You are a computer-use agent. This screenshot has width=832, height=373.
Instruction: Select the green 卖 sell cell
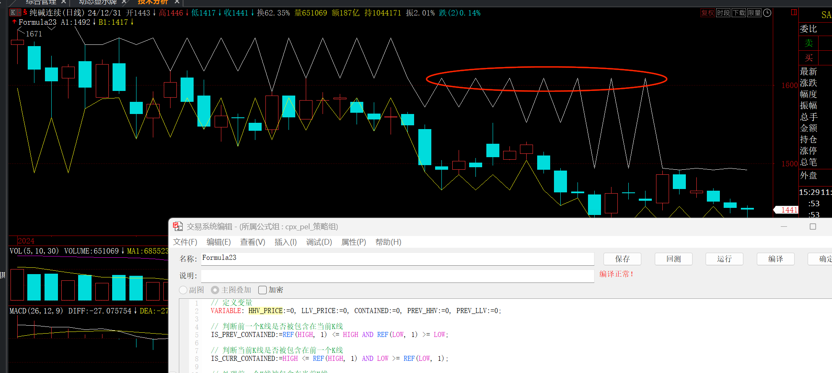pos(808,43)
